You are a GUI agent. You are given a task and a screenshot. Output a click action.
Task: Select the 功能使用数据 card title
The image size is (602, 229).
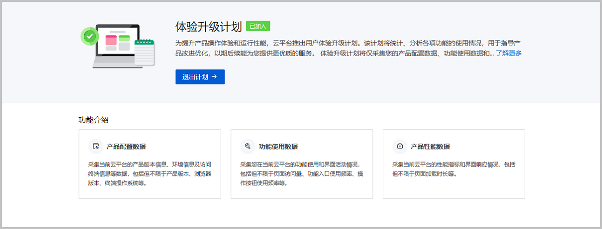coord(278,147)
